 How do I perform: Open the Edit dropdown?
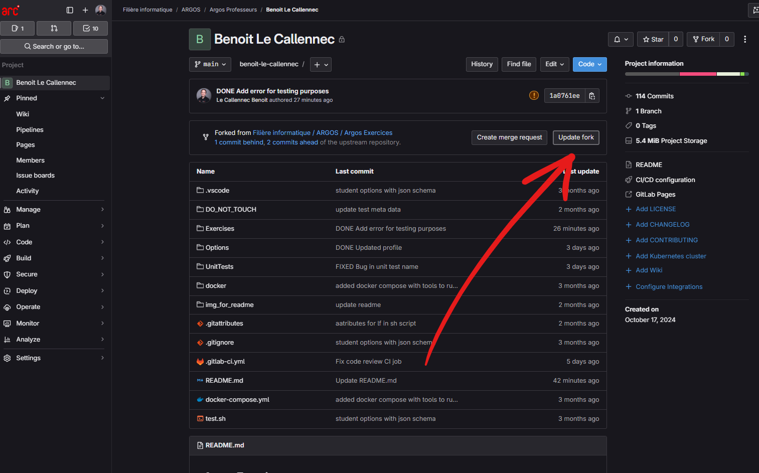point(554,64)
